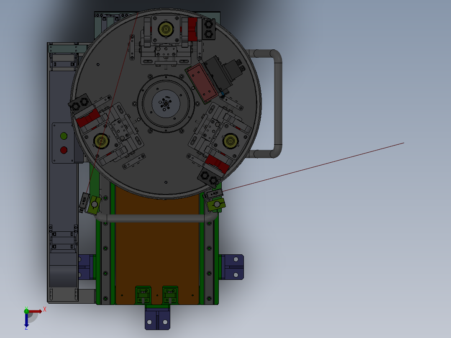Select the brass roller at the left station
This screenshot has width=451, height=338.
(x=101, y=141)
